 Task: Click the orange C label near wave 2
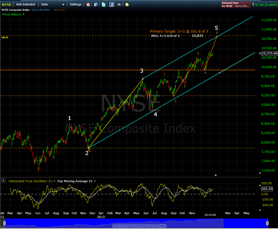click(90, 150)
